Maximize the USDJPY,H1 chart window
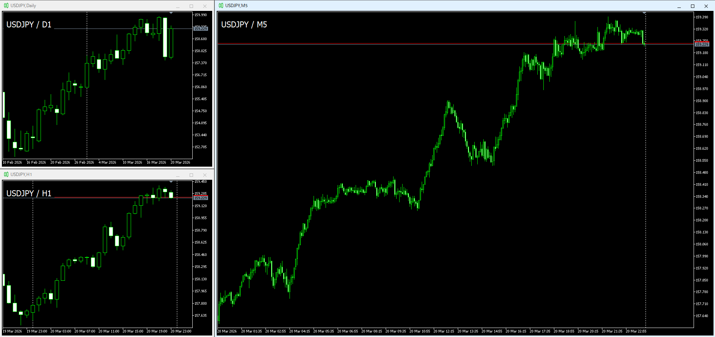The width and height of the screenshot is (715, 337). coord(191,175)
